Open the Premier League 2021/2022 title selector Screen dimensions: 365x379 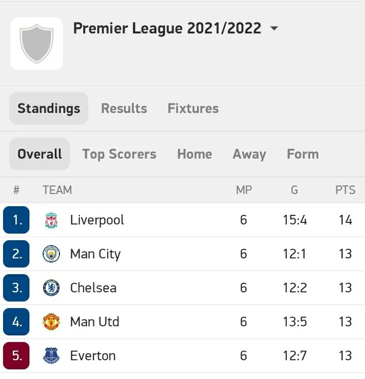point(167,28)
